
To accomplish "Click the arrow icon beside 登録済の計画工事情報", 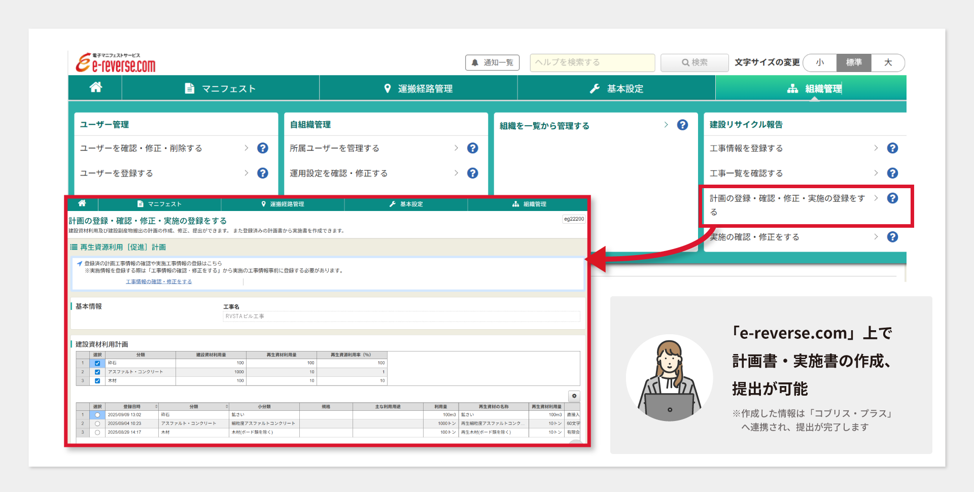I will (80, 263).
